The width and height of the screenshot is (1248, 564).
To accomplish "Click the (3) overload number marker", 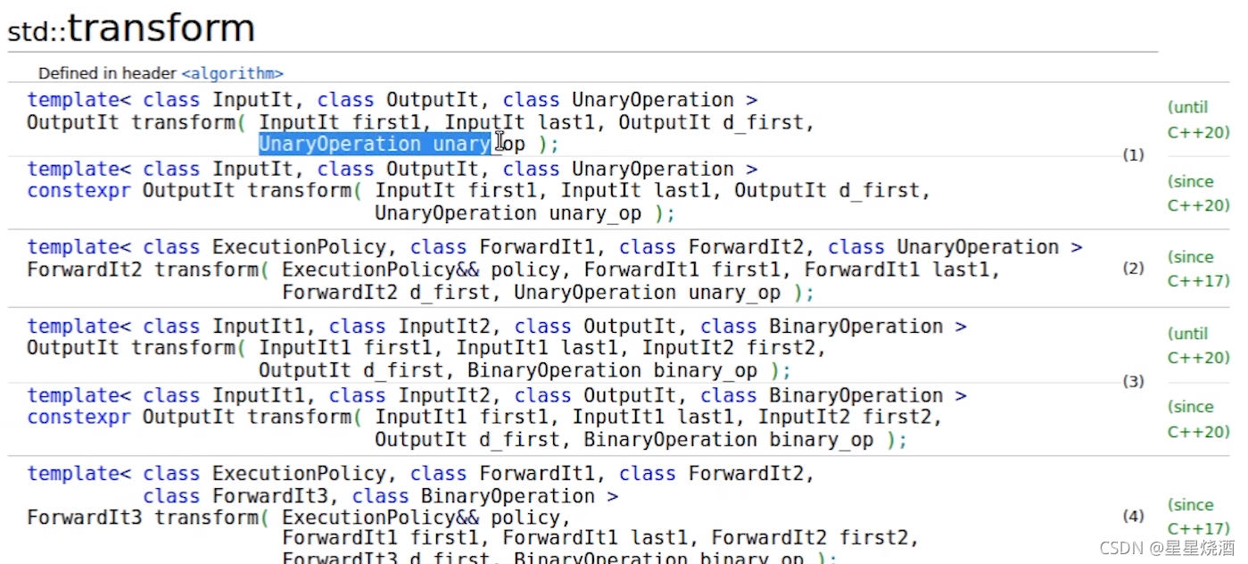I will pos(1133,382).
